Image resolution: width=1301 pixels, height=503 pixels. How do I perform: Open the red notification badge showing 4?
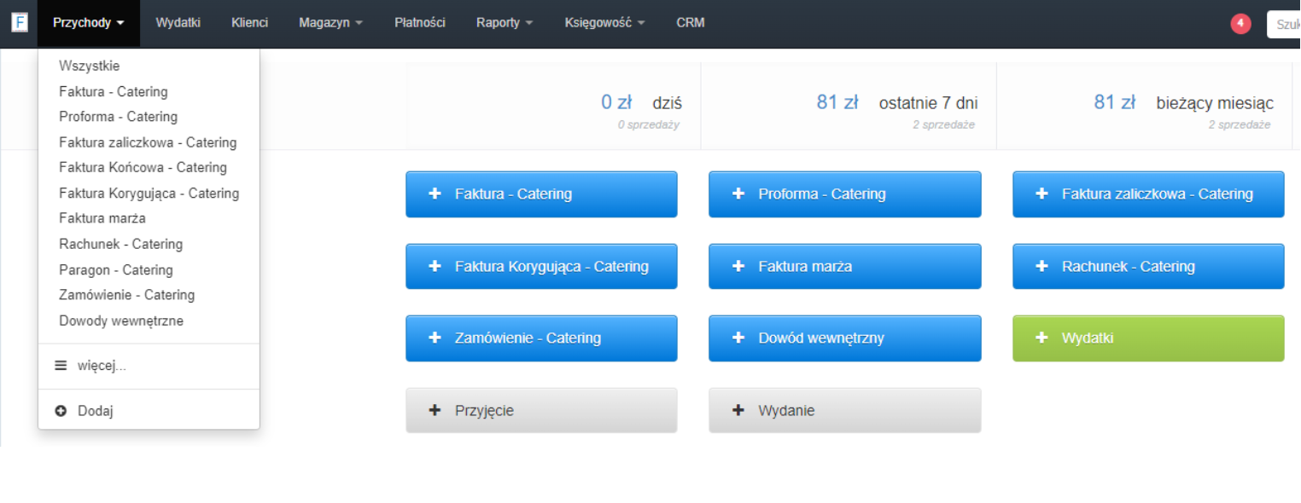tap(1240, 24)
